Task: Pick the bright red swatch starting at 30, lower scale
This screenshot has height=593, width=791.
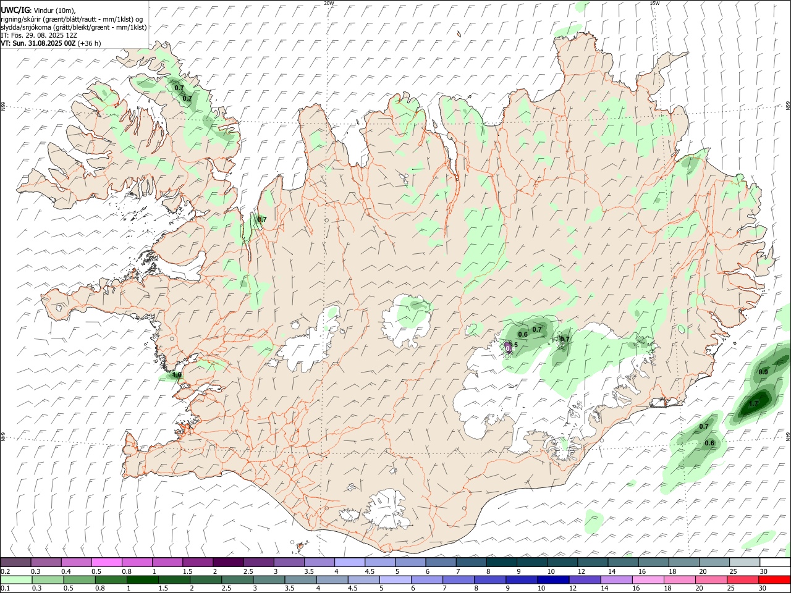Action: click(x=774, y=579)
